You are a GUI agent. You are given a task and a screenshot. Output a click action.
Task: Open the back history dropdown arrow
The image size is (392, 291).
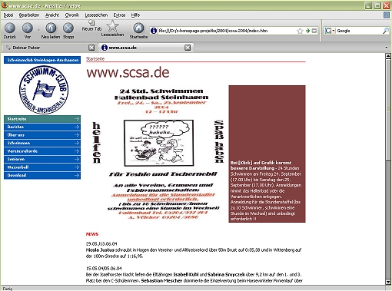(x=38, y=30)
